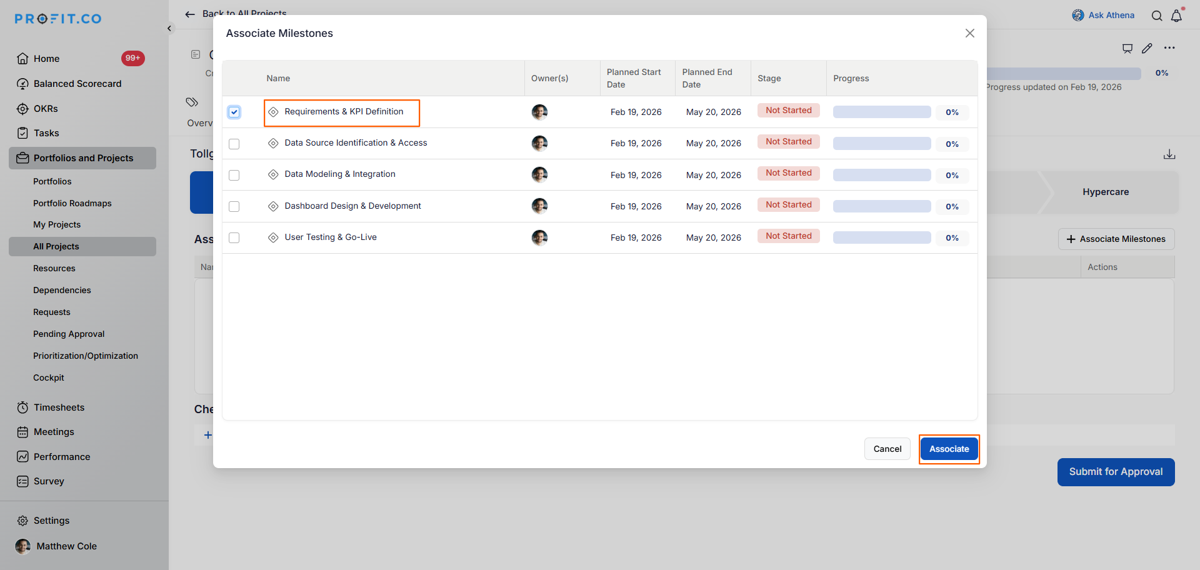Cancel the Associate Milestones dialog
The width and height of the screenshot is (1200, 570).
[x=887, y=449]
